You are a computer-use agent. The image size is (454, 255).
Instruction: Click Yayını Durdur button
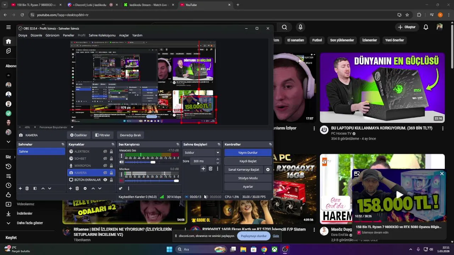248,153
